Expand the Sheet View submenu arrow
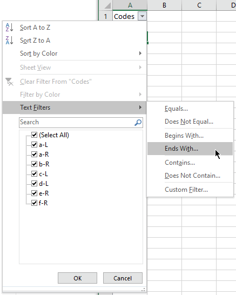 pos(140,68)
